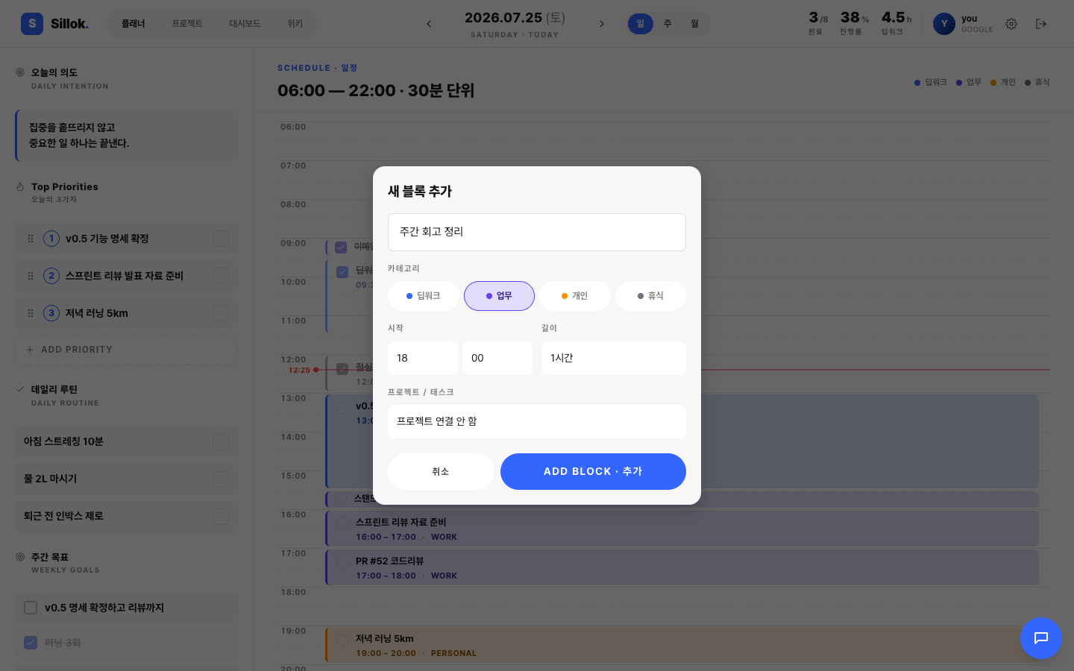Grab drag handle of 저녁 러닝 5km priority
This screenshot has width=1074, height=671.
[31, 313]
